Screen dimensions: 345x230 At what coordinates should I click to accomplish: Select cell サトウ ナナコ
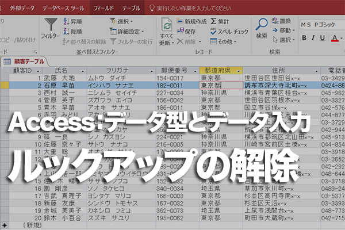click(121, 144)
